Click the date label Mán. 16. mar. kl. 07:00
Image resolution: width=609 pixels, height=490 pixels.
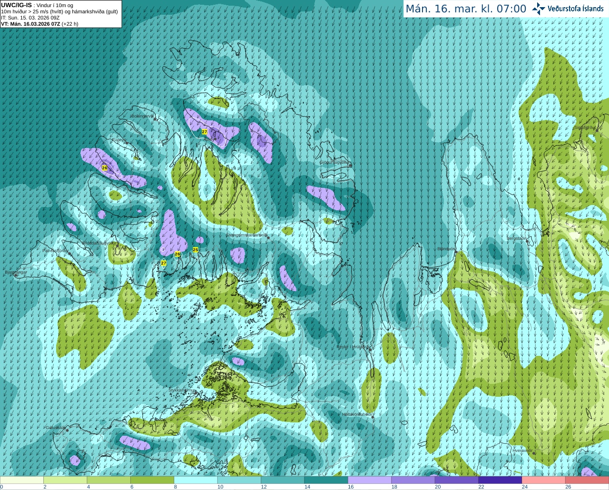point(466,9)
